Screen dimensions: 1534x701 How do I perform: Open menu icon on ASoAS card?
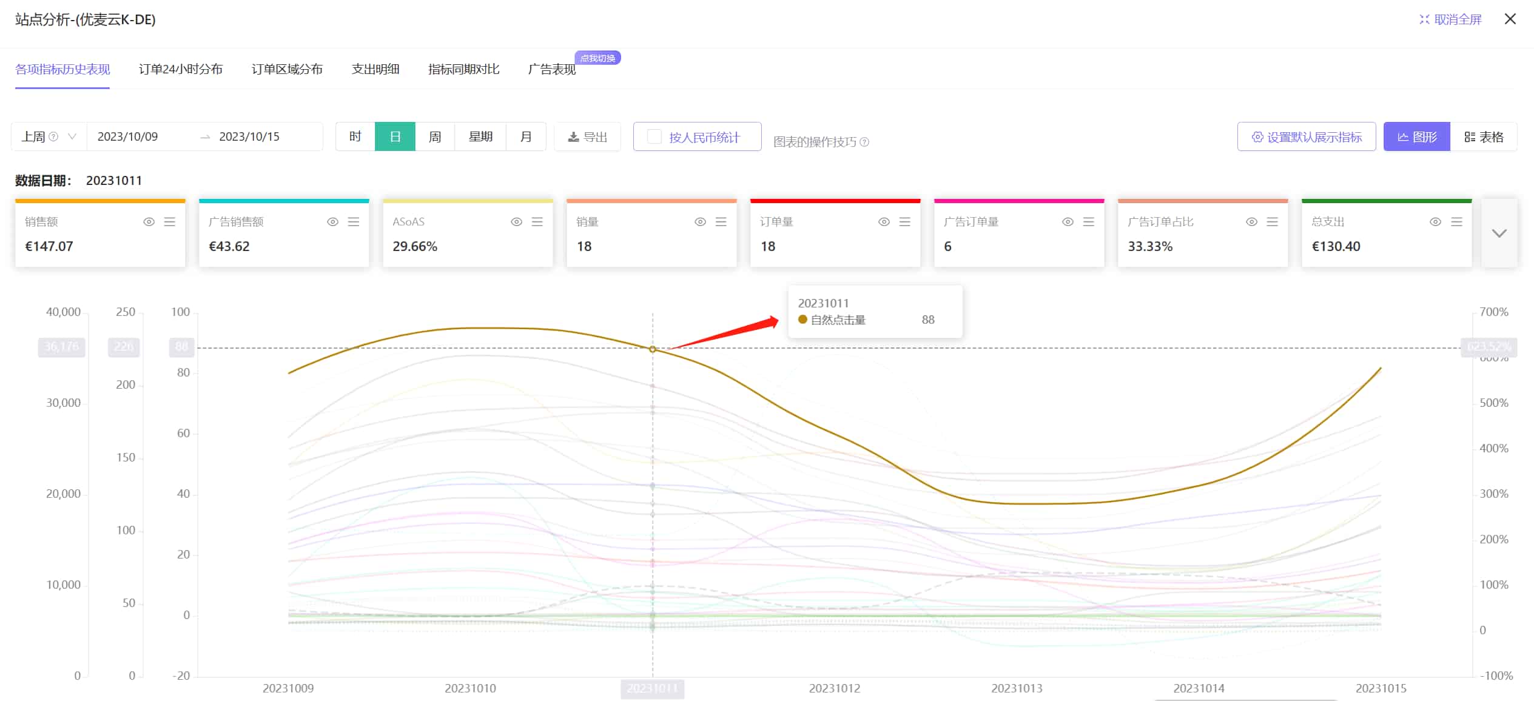pos(537,222)
